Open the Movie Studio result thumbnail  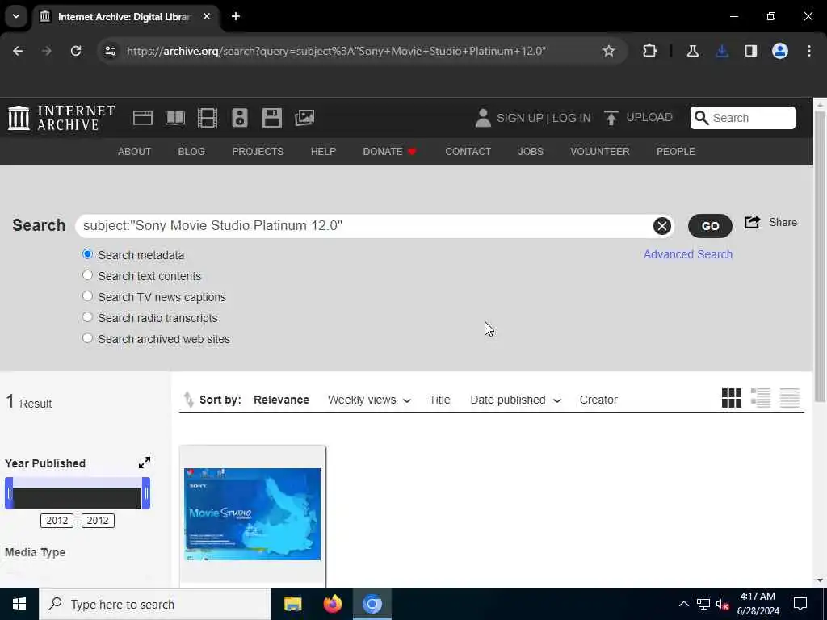252,514
